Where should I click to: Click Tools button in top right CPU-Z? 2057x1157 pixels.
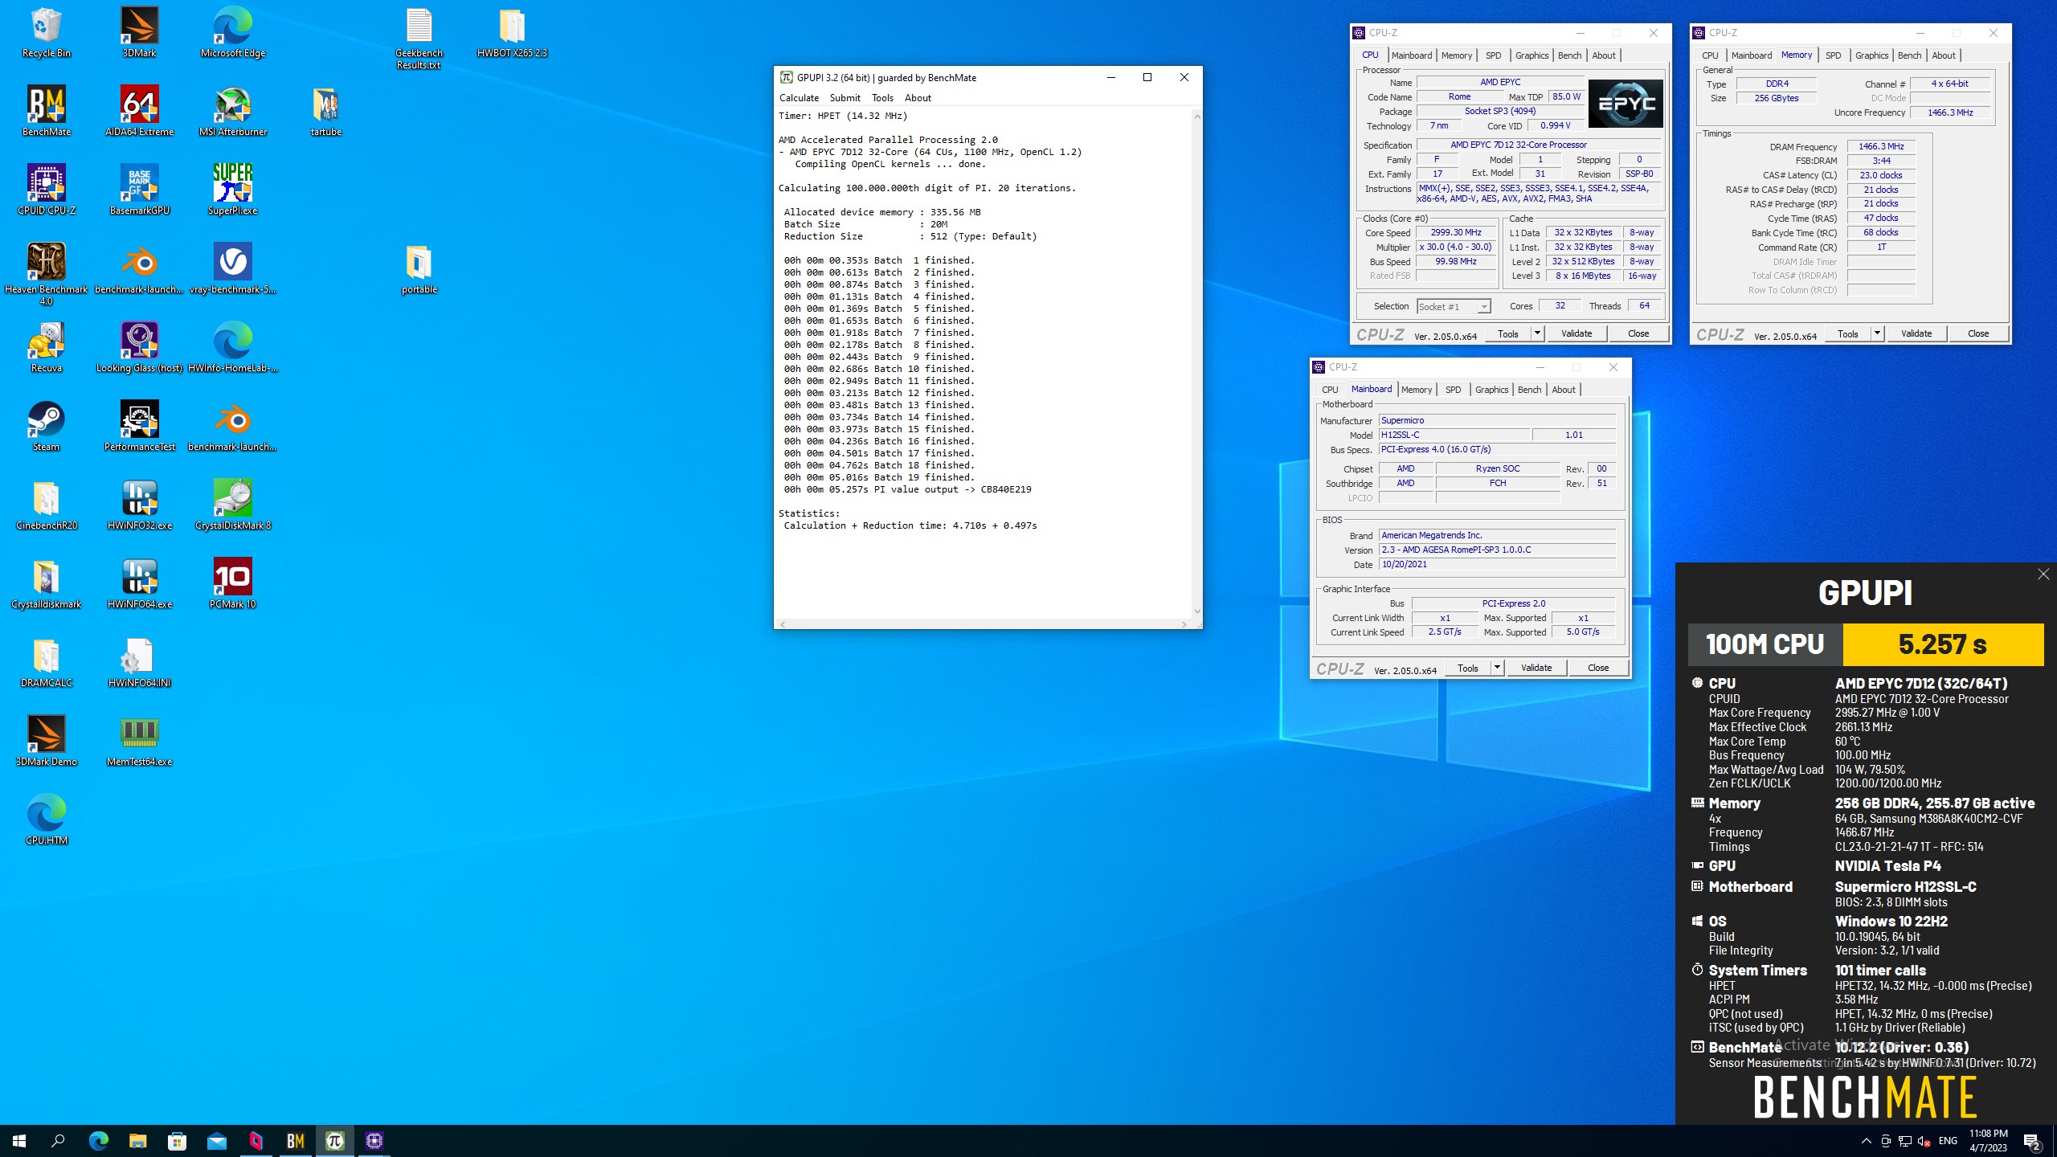1847,333
